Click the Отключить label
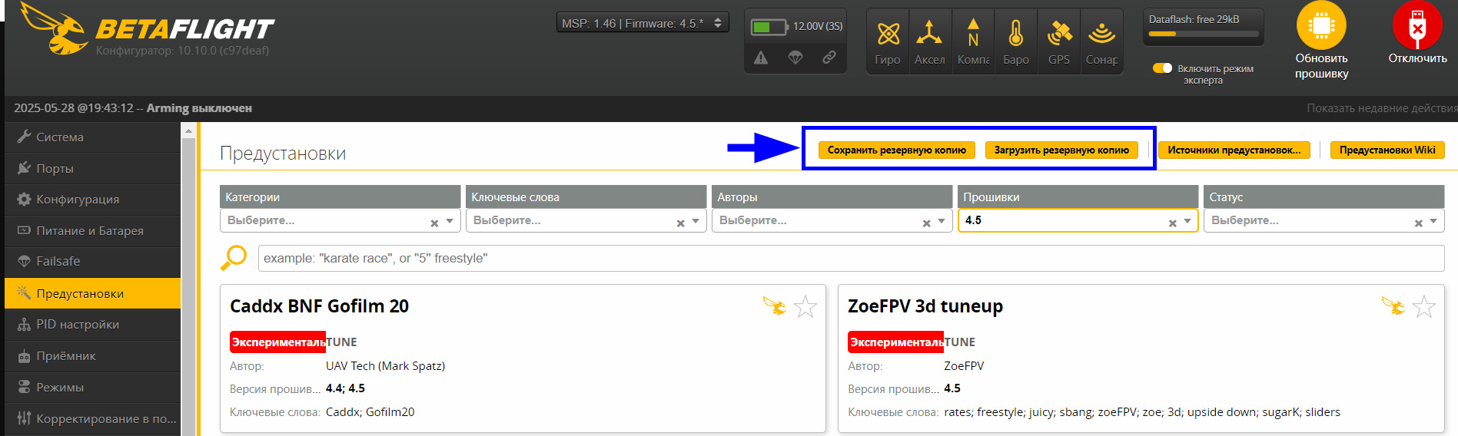The width and height of the screenshot is (1458, 436). (x=1417, y=58)
